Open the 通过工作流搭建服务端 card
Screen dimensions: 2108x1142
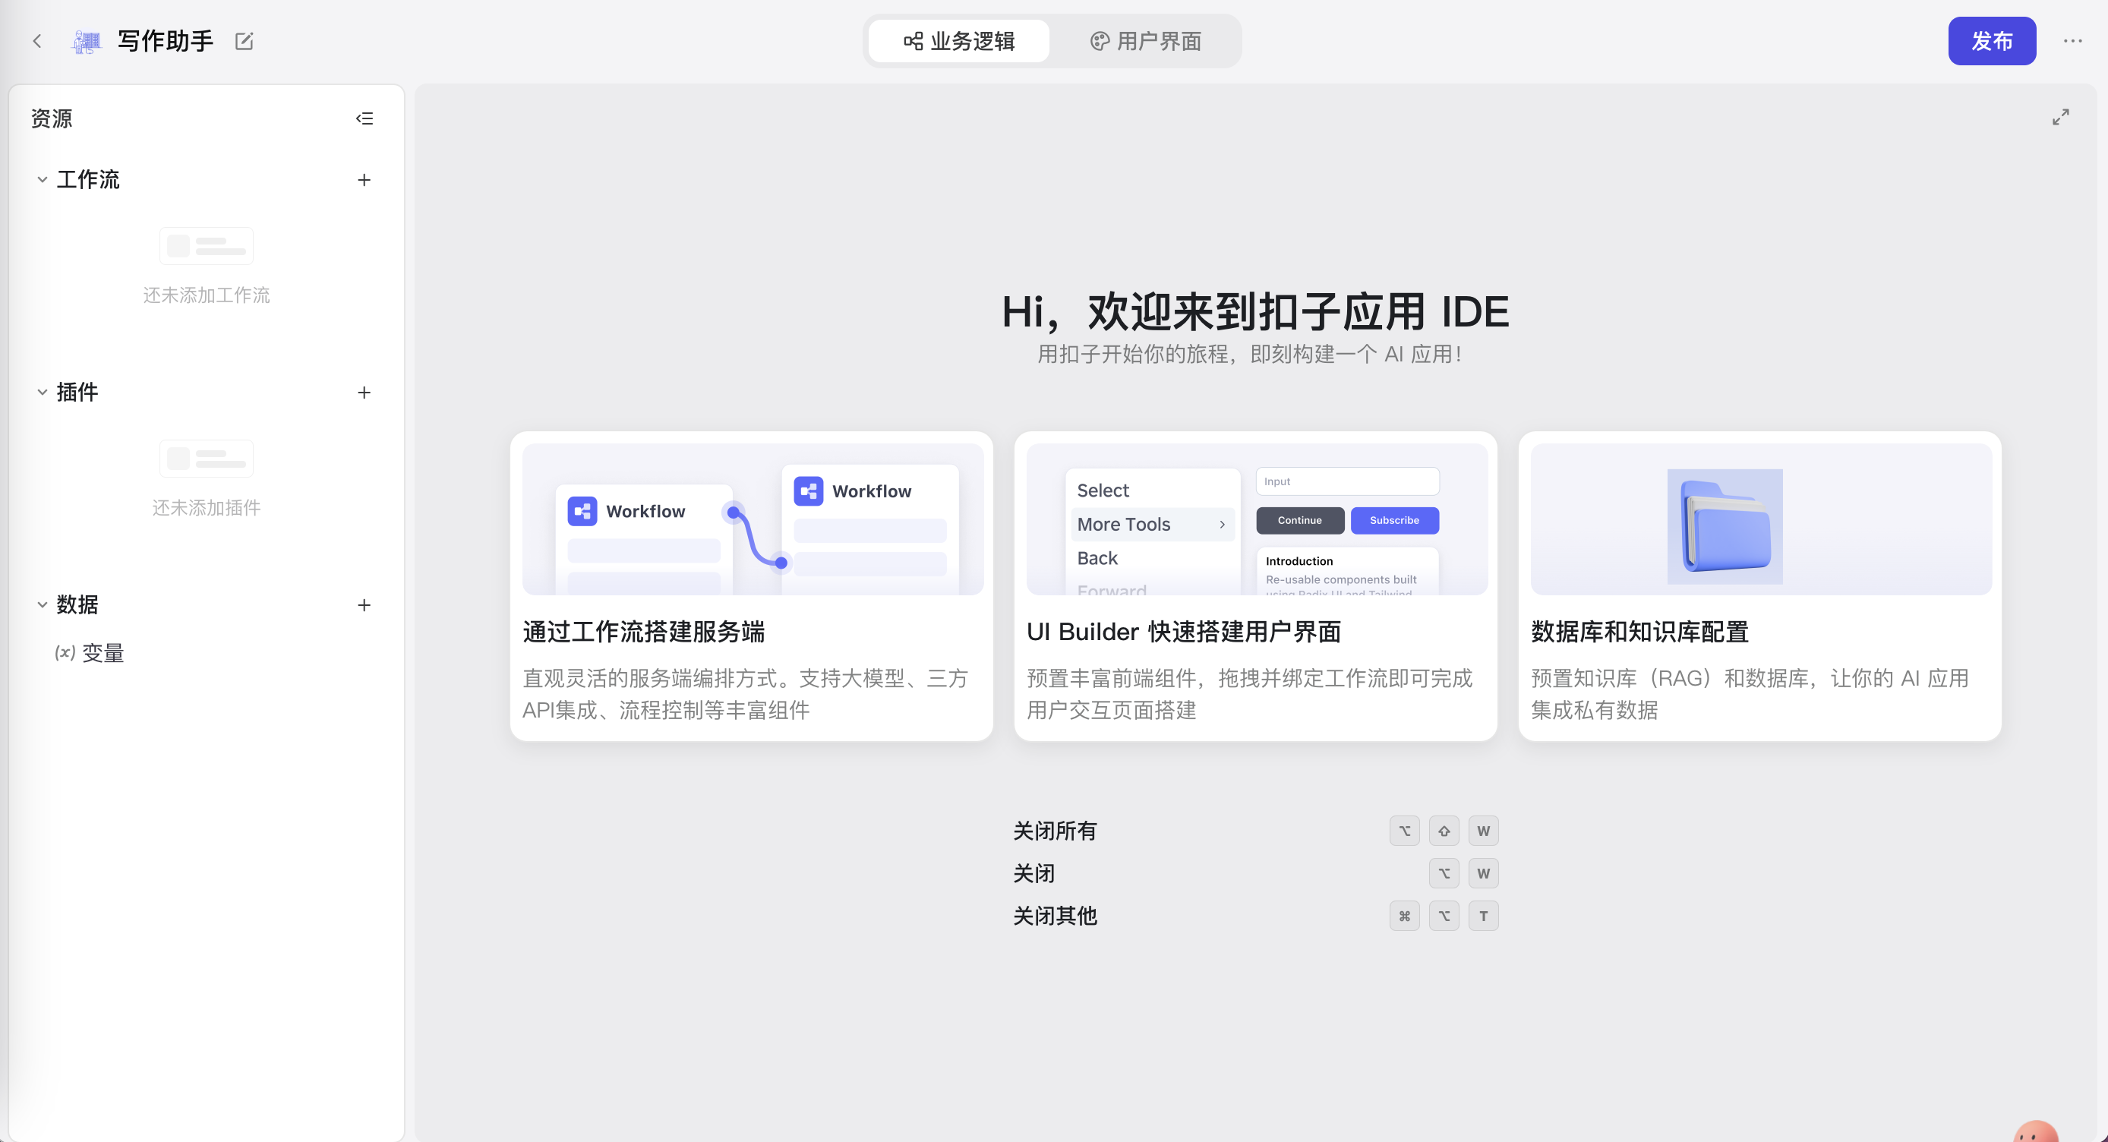click(751, 585)
